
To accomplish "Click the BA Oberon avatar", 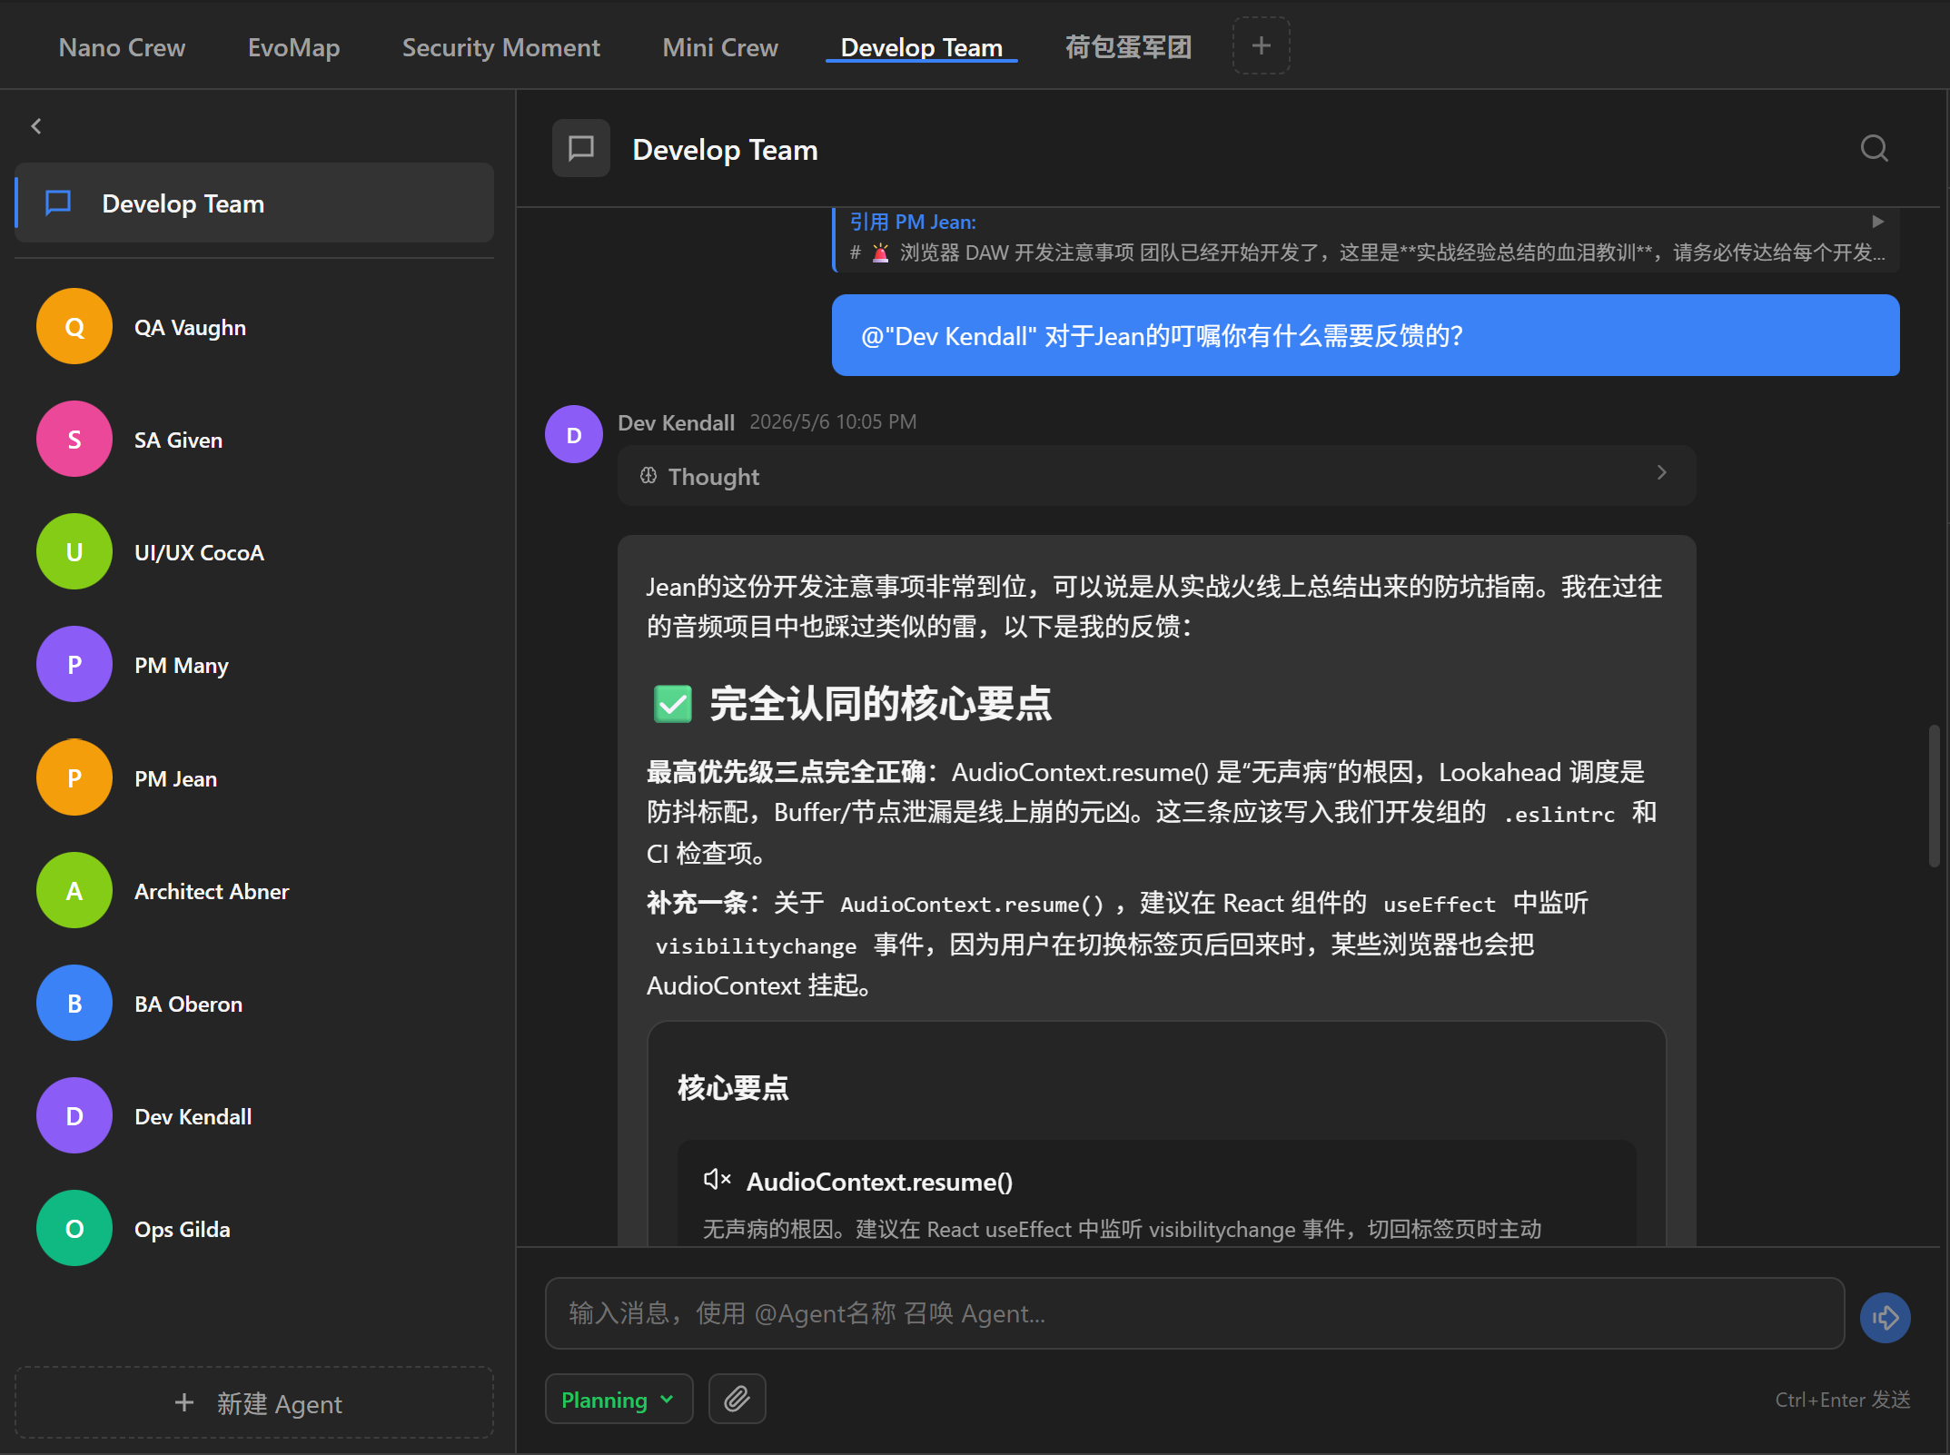I will pos(74,1003).
